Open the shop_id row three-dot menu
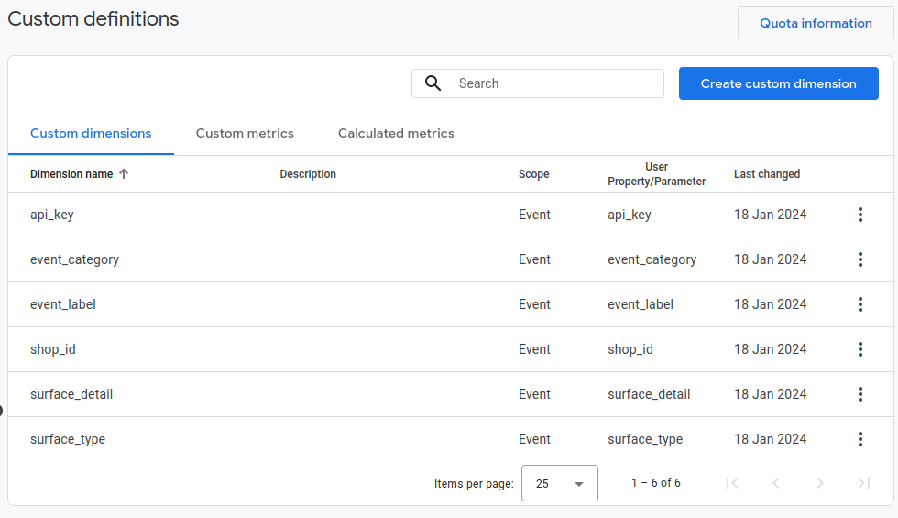This screenshot has height=518, width=898. [860, 349]
